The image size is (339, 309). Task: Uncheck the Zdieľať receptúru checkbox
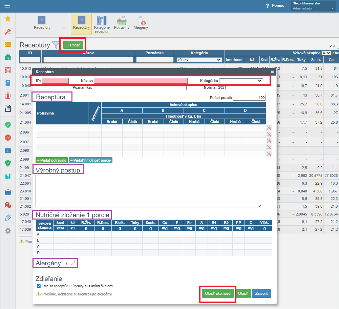pyautogui.click(x=39, y=286)
